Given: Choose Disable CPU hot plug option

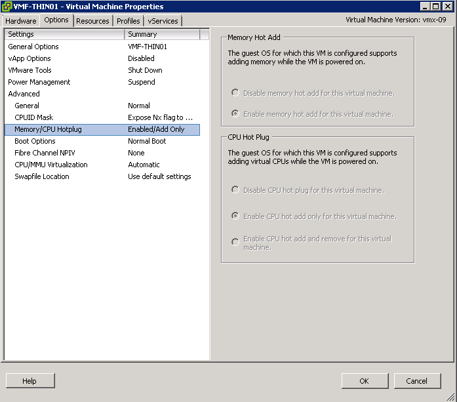Looking at the screenshot, I should (x=235, y=190).
